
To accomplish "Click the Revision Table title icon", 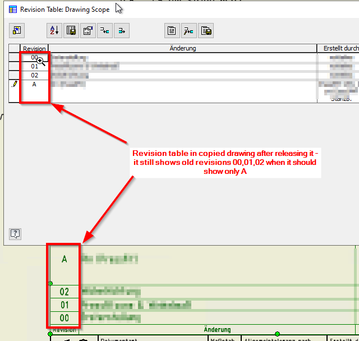I will click(x=13, y=10).
